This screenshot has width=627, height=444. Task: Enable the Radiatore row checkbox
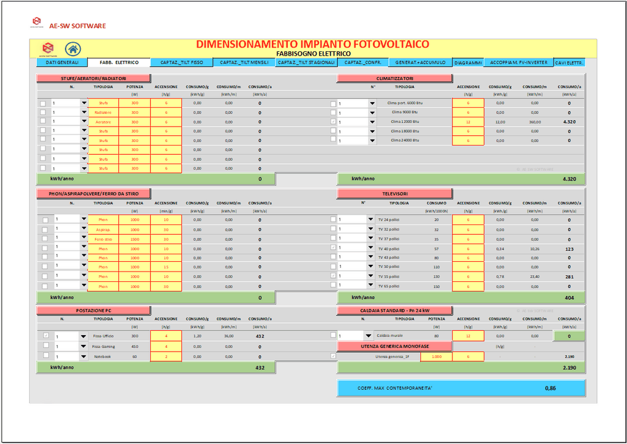pos(43,113)
